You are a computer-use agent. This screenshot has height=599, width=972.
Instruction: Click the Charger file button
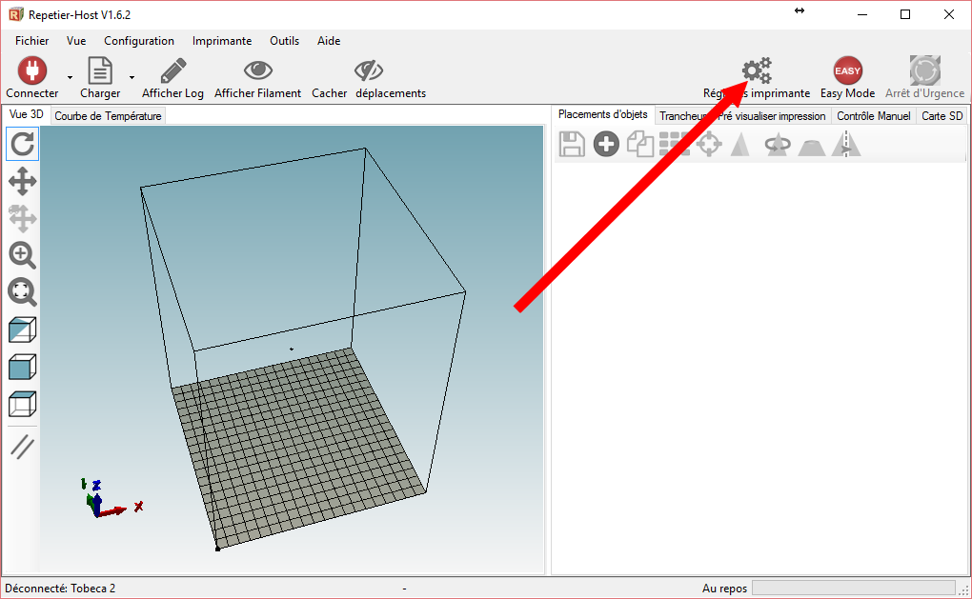pos(100,77)
